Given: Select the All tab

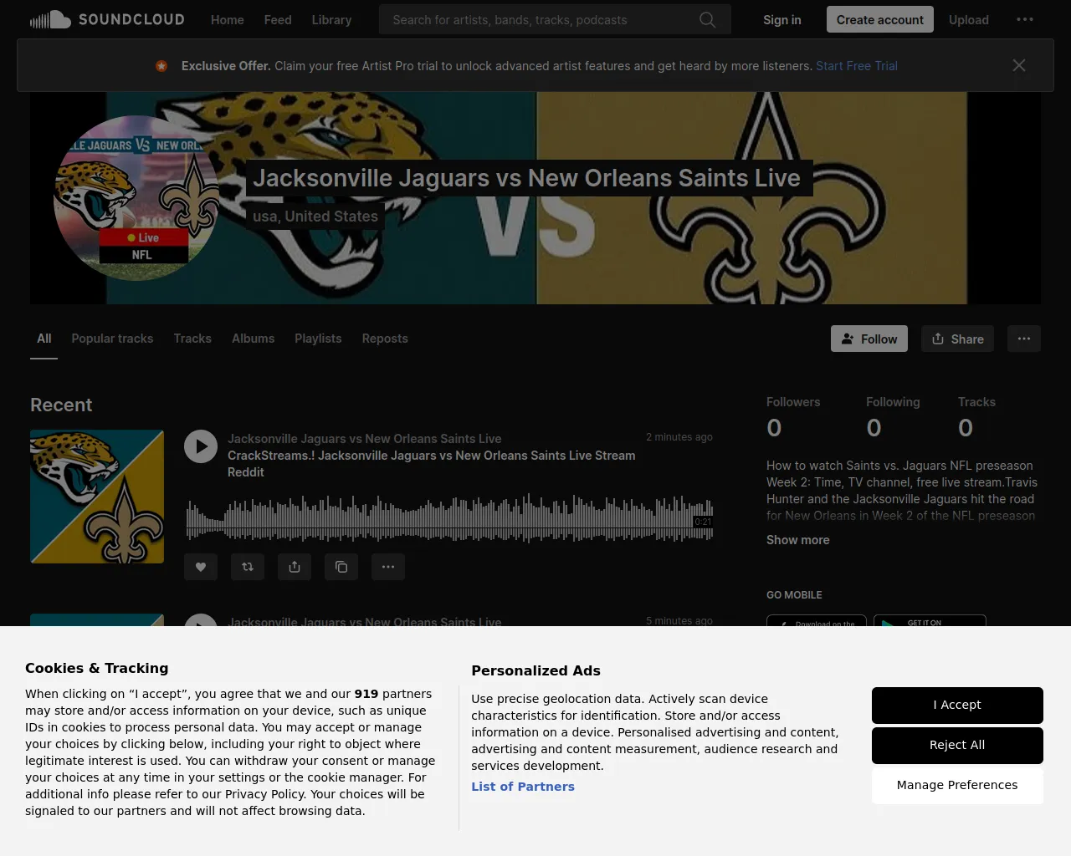Looking at the screenshot, I should point(44,339).
